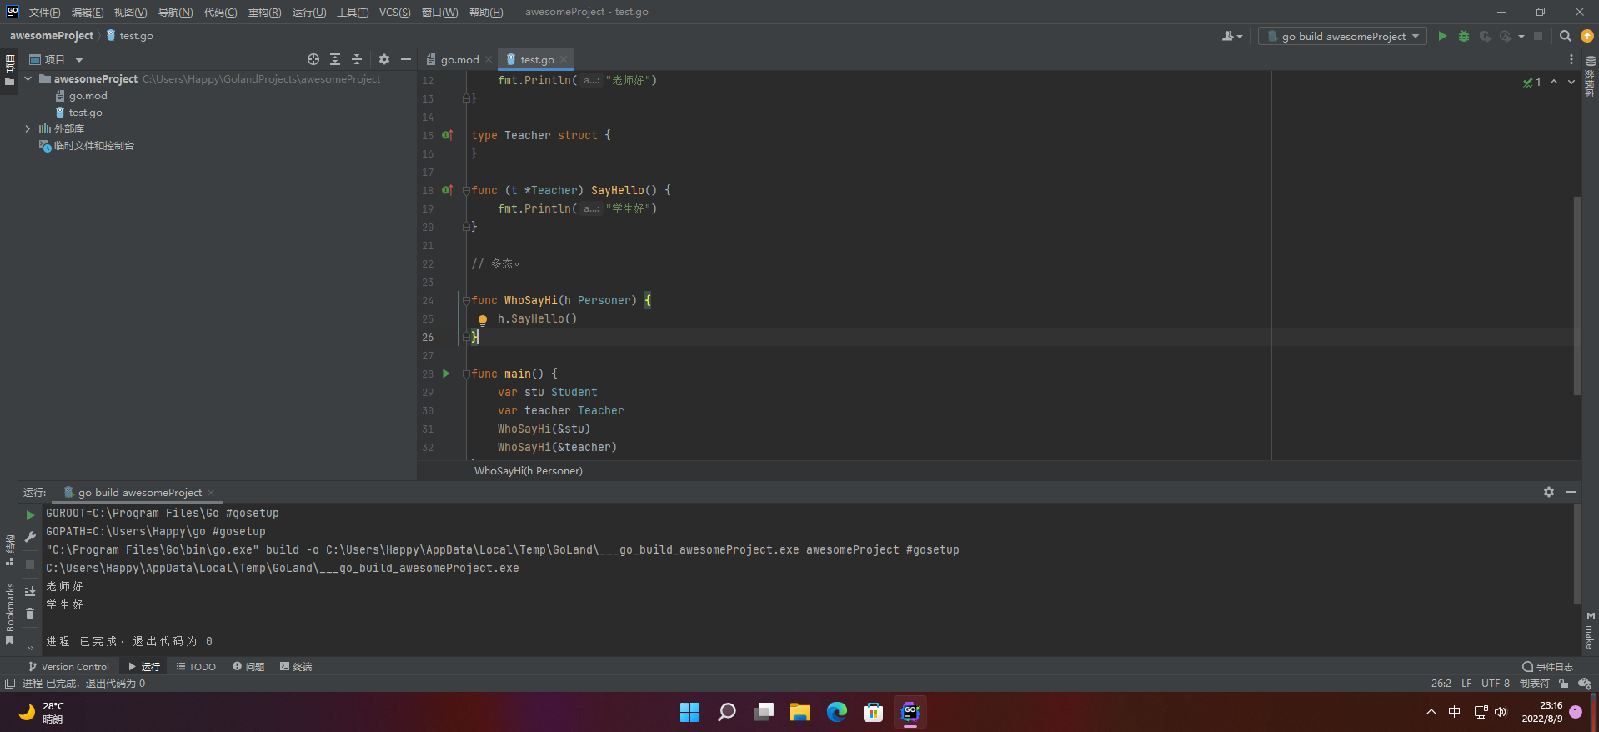Toggle the file read-only lock icon

[1563, 684]
